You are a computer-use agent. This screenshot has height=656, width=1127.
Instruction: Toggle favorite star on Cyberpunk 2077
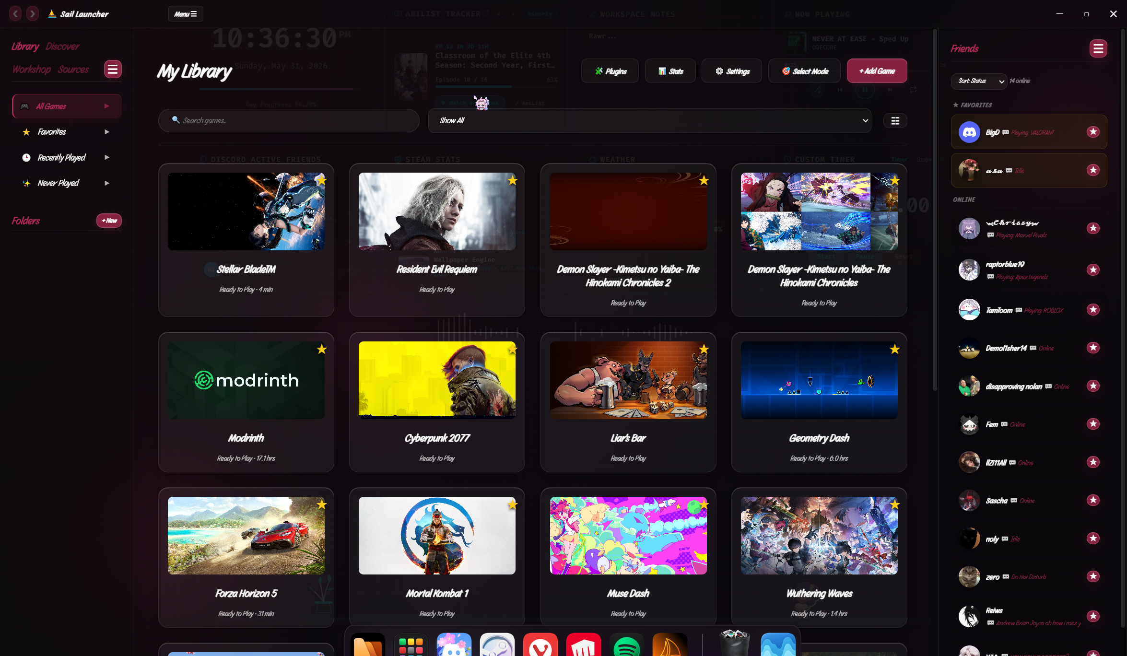513,350
